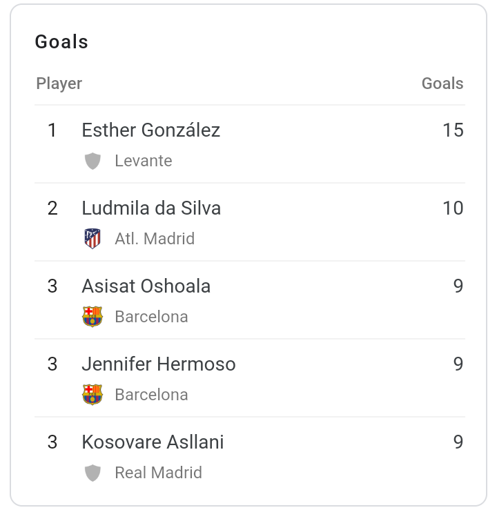The height and width of the screenshot is (510, 497).
Task: Click the Atl. Madrid club crest
Action: click(92, 239)
